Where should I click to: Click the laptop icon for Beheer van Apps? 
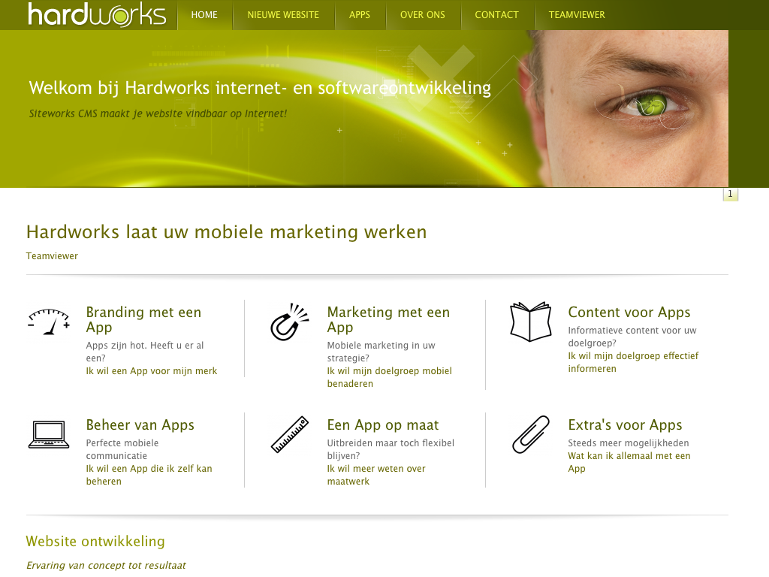[x=49, y=435]
